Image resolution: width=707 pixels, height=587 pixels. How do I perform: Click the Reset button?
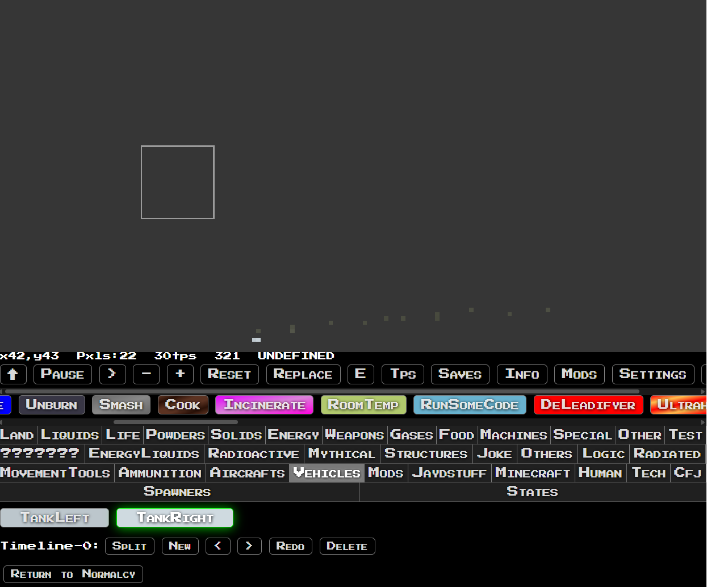tap(229, 374)
